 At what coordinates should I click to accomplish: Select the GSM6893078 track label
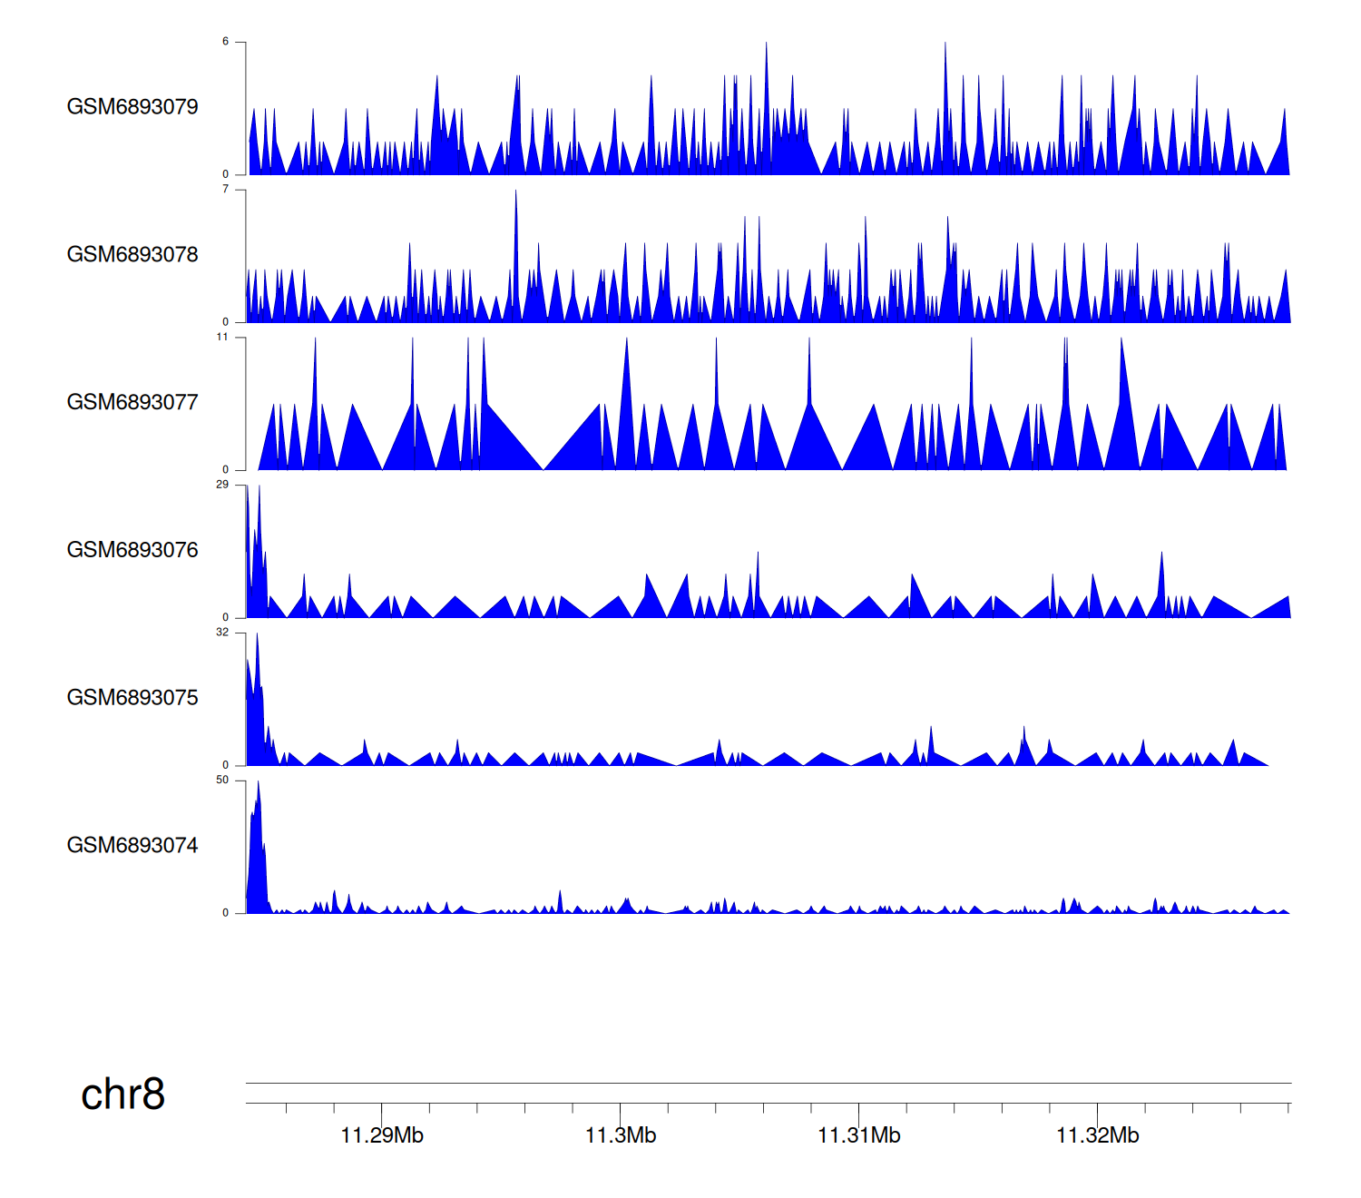coord(132,255)
